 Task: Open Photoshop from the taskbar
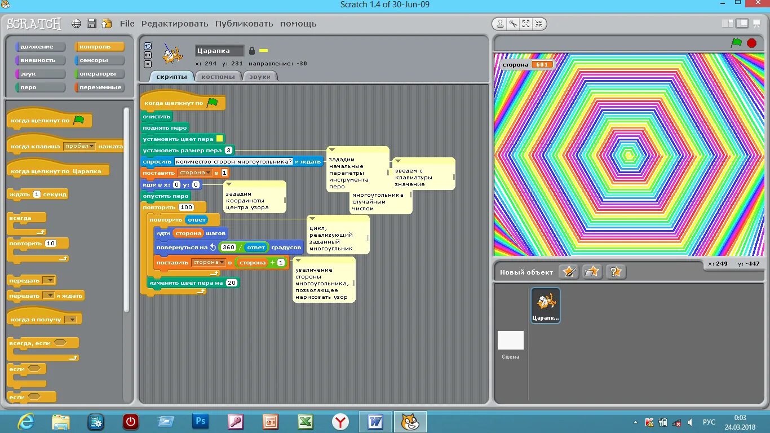[200, 422]
